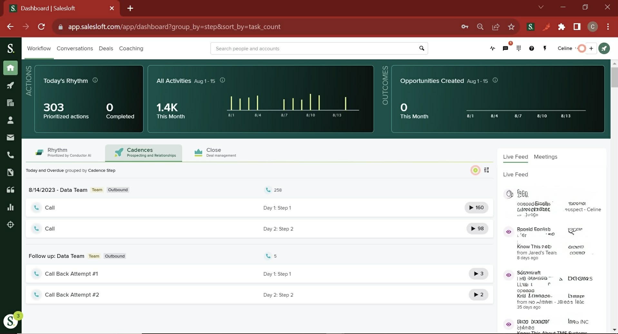
Task: Bookmark this page with star icon
Action: point(511,27)
